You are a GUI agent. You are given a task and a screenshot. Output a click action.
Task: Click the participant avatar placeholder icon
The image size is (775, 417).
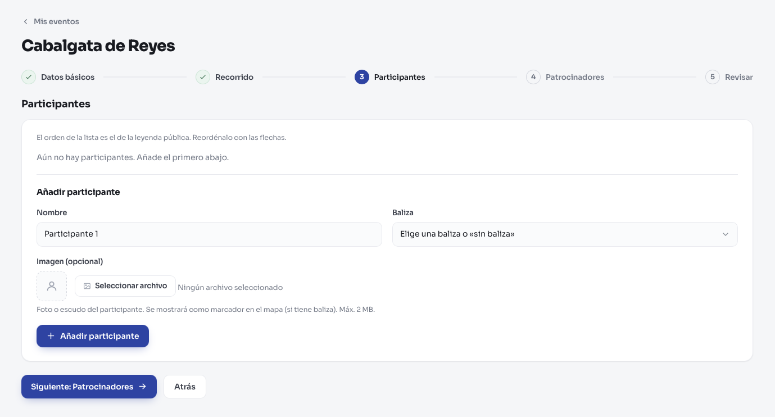52,286
